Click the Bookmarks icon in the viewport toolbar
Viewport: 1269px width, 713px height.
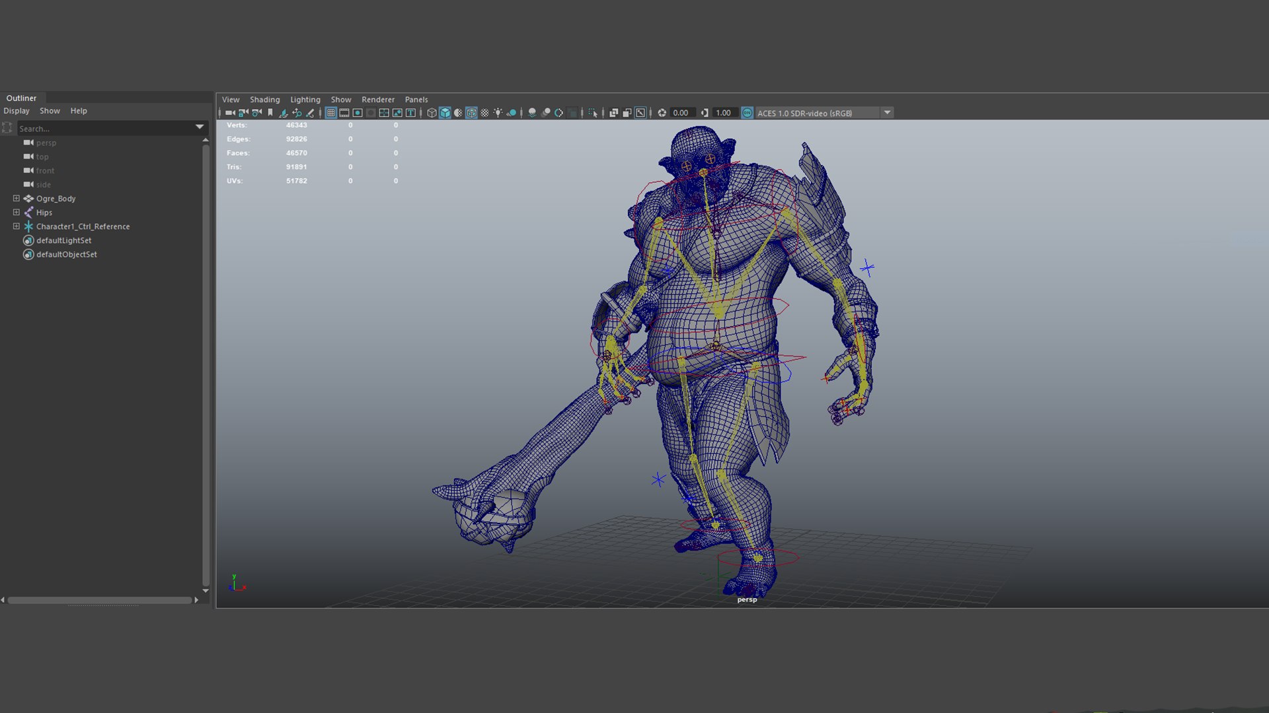pyautogui.click(x=270, y=113)
